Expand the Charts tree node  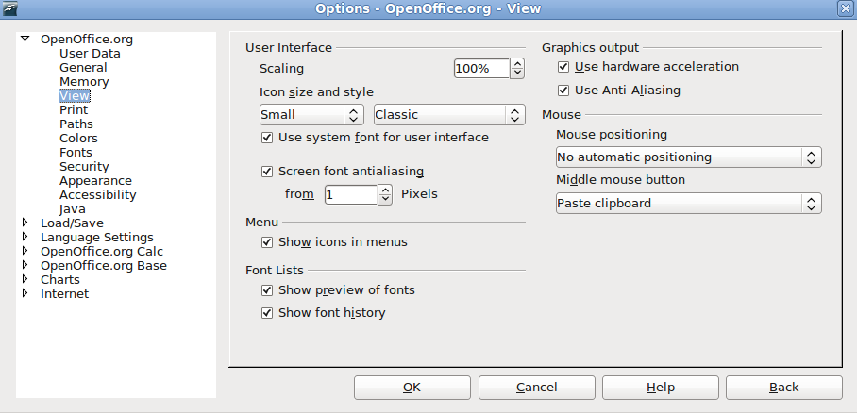coord(25,279)
